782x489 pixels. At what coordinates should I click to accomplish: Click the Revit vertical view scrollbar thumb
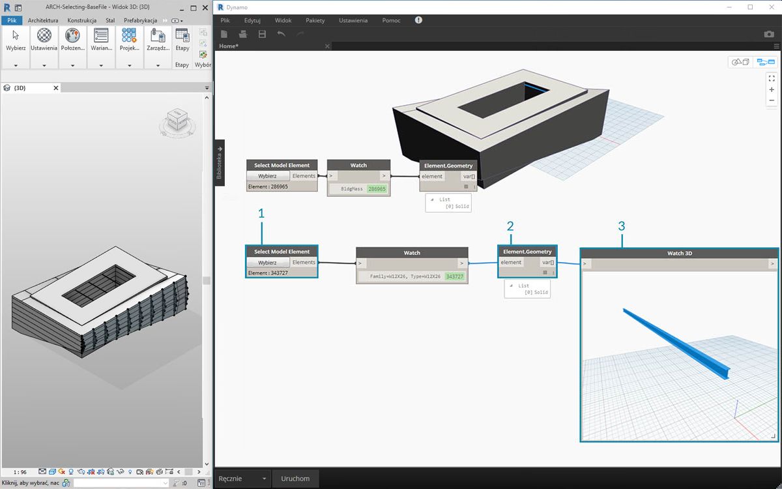(x=207, y=280)
